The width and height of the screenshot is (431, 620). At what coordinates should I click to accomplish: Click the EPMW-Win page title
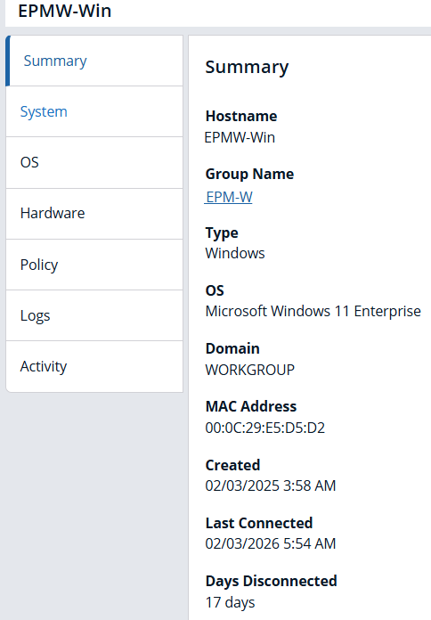pyautogui.click(x=65, y=11)
